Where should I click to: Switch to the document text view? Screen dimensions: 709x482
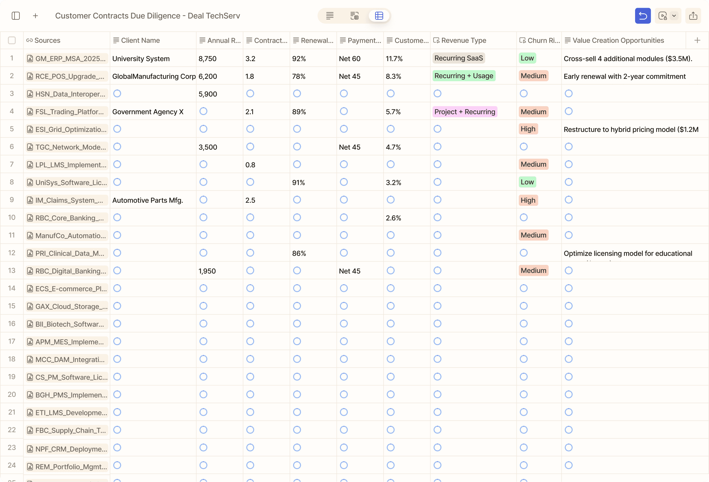(x=330, y=16)
